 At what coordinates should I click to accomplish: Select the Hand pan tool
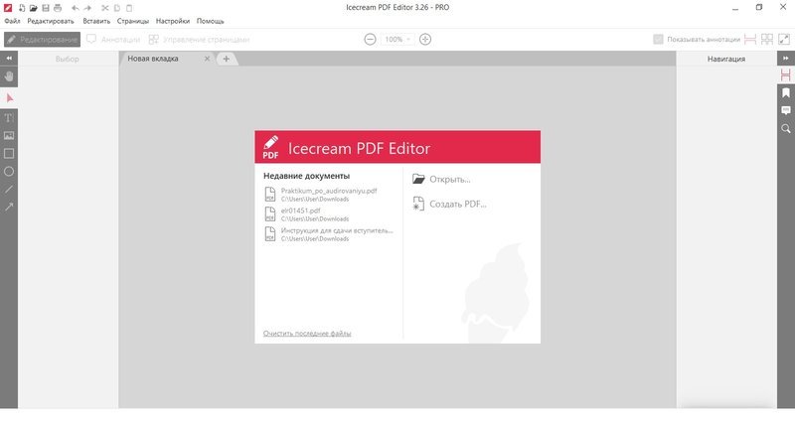pyautogui.click(x=9, y=76)
